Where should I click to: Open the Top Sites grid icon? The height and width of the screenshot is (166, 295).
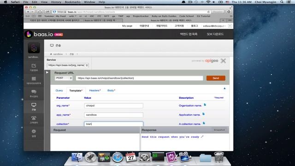(40, 16)
